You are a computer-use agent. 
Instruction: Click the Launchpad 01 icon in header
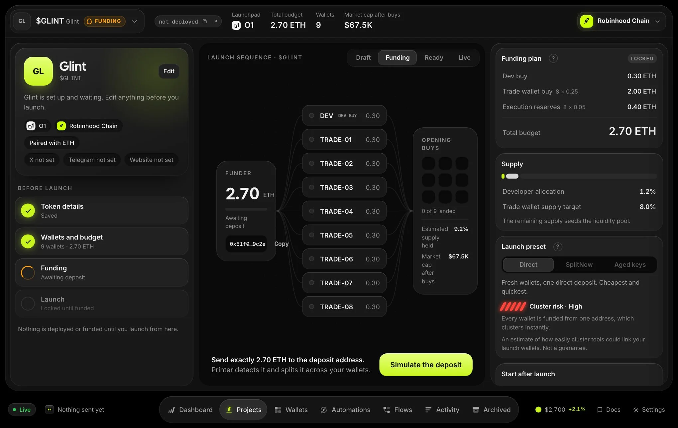click(236, 25)
